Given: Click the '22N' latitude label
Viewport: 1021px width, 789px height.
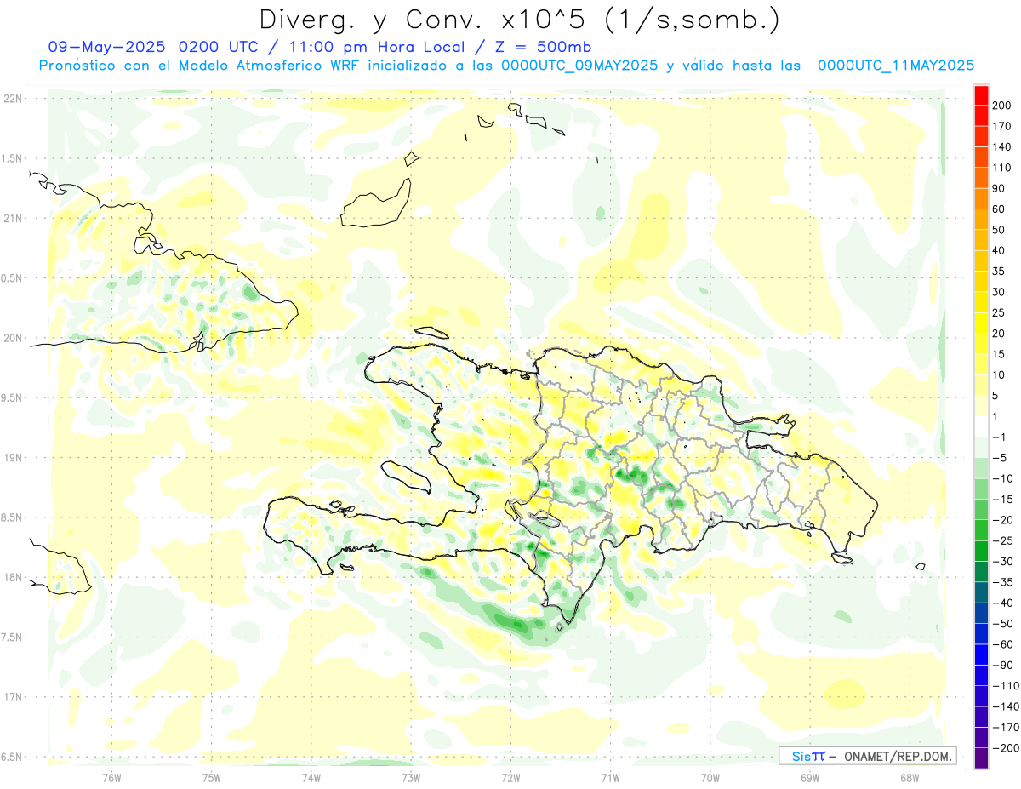Looking at the screenshot, I should pyautogui.click(x=13, y=99).
